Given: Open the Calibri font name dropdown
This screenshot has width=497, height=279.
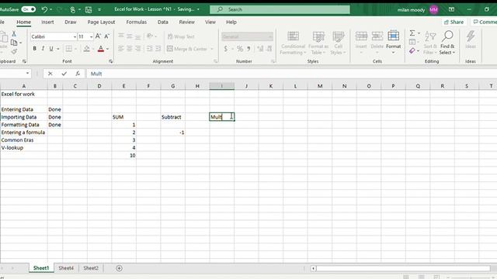Looking at the screenshot, I should [75, 36].
